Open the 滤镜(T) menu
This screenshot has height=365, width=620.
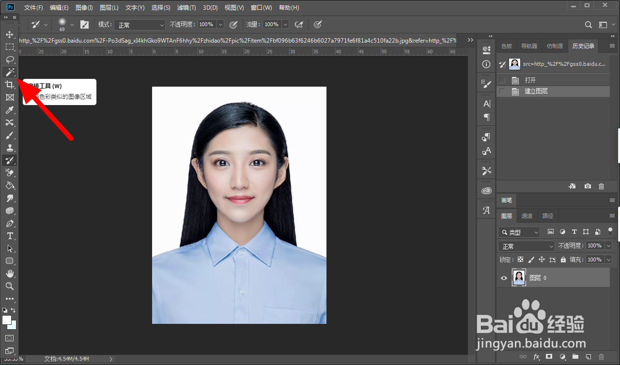(186, 8)
